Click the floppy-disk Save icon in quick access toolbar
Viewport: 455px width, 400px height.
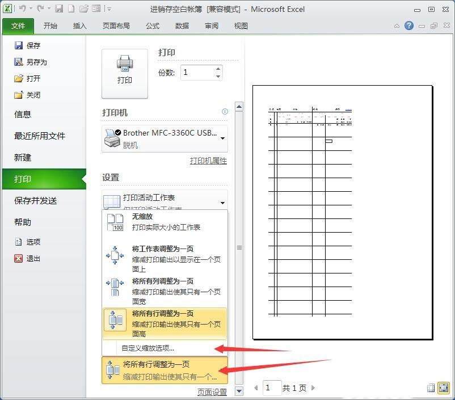[x=59, y=9]
